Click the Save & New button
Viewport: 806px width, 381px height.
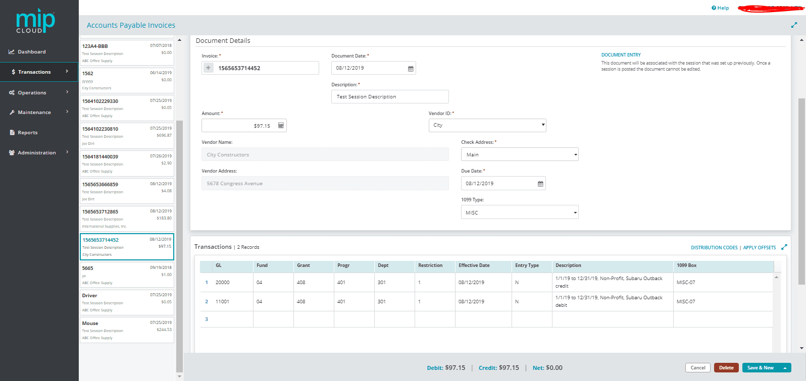(761, 368)
